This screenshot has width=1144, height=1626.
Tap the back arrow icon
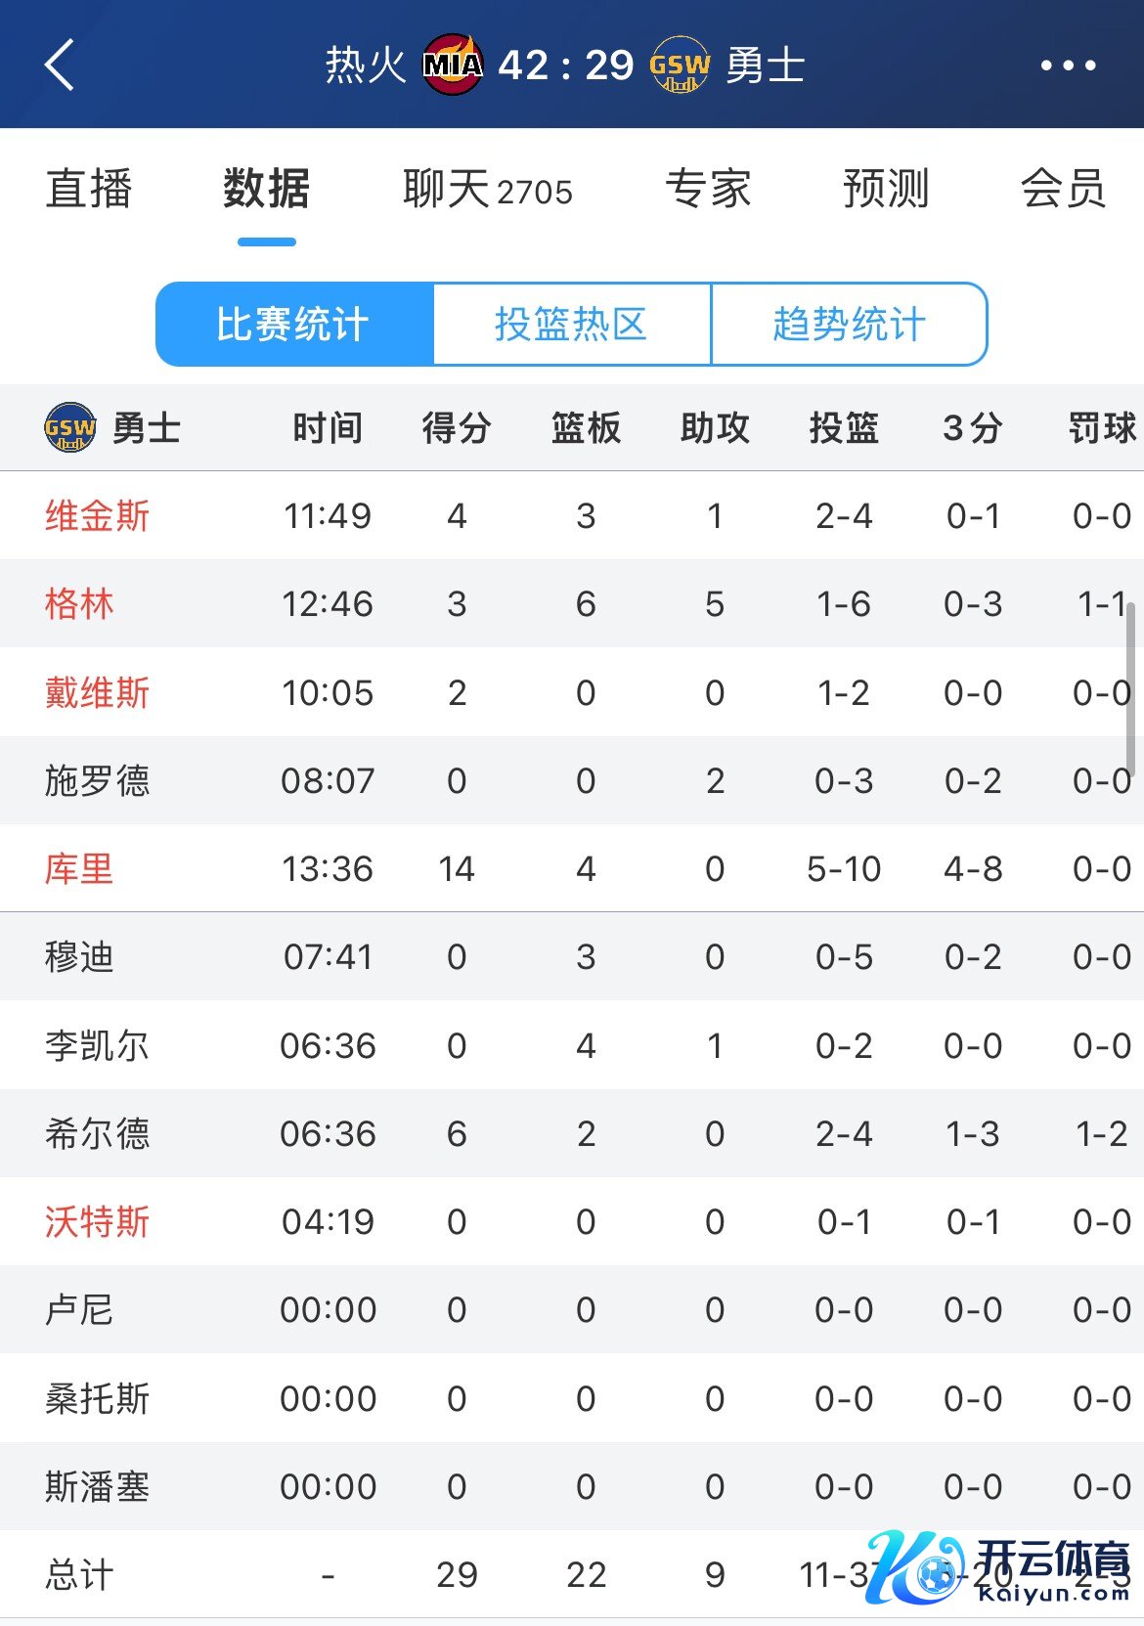pos(60,66)
